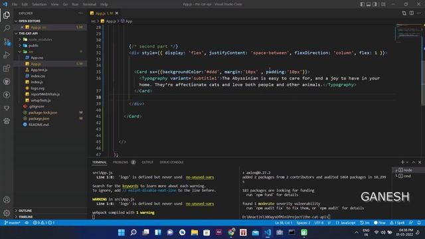
Task: Open the View menu
Action: pyautogui.click(x=54, y=4)
